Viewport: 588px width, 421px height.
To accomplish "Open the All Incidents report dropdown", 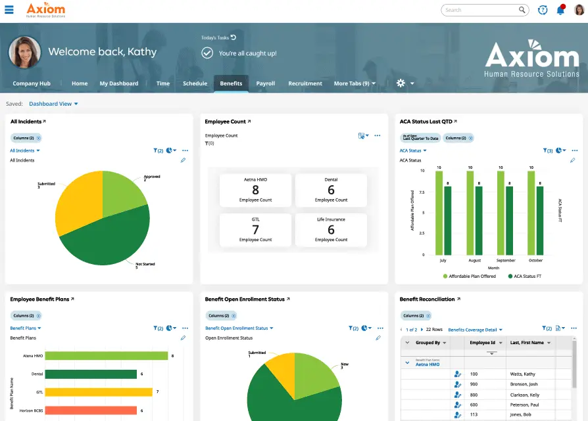I will 25,150.
